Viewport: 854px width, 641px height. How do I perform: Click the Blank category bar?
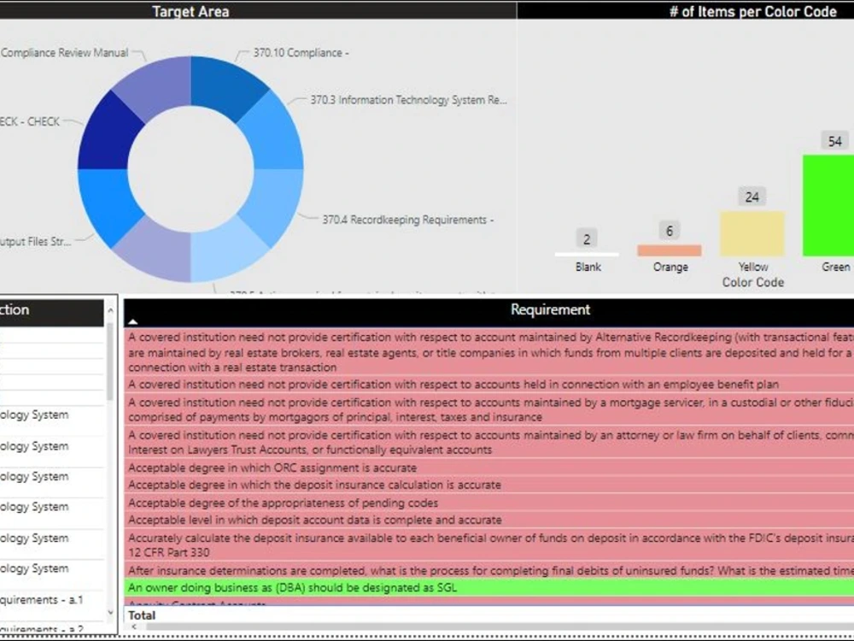coord(587,255)
